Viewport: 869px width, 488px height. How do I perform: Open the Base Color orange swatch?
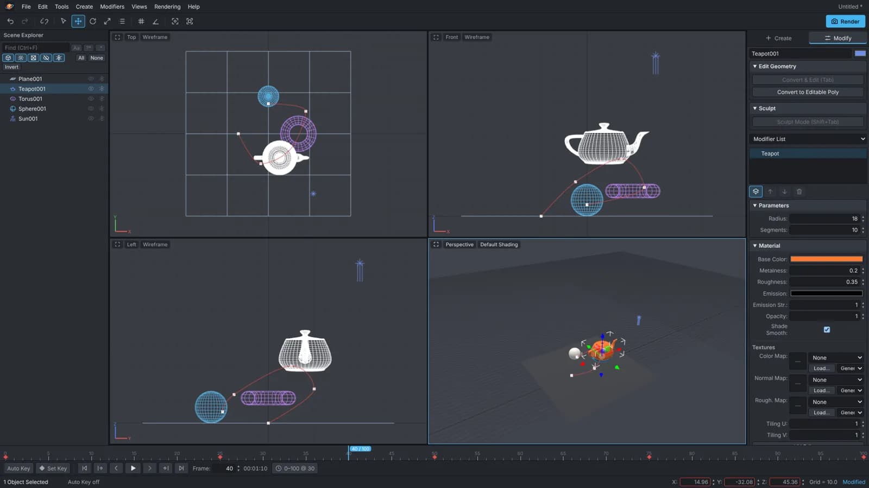(x=826, y=259)
